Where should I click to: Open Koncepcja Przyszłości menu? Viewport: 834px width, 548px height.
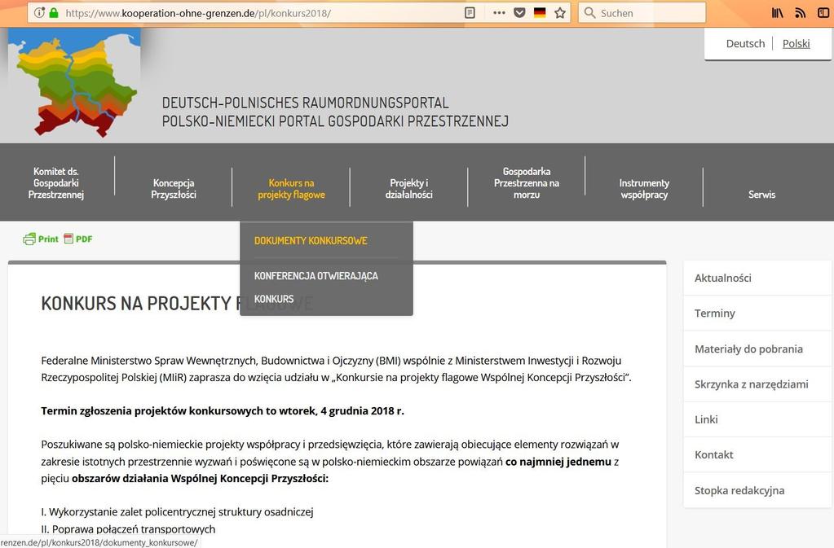point(174,189)
